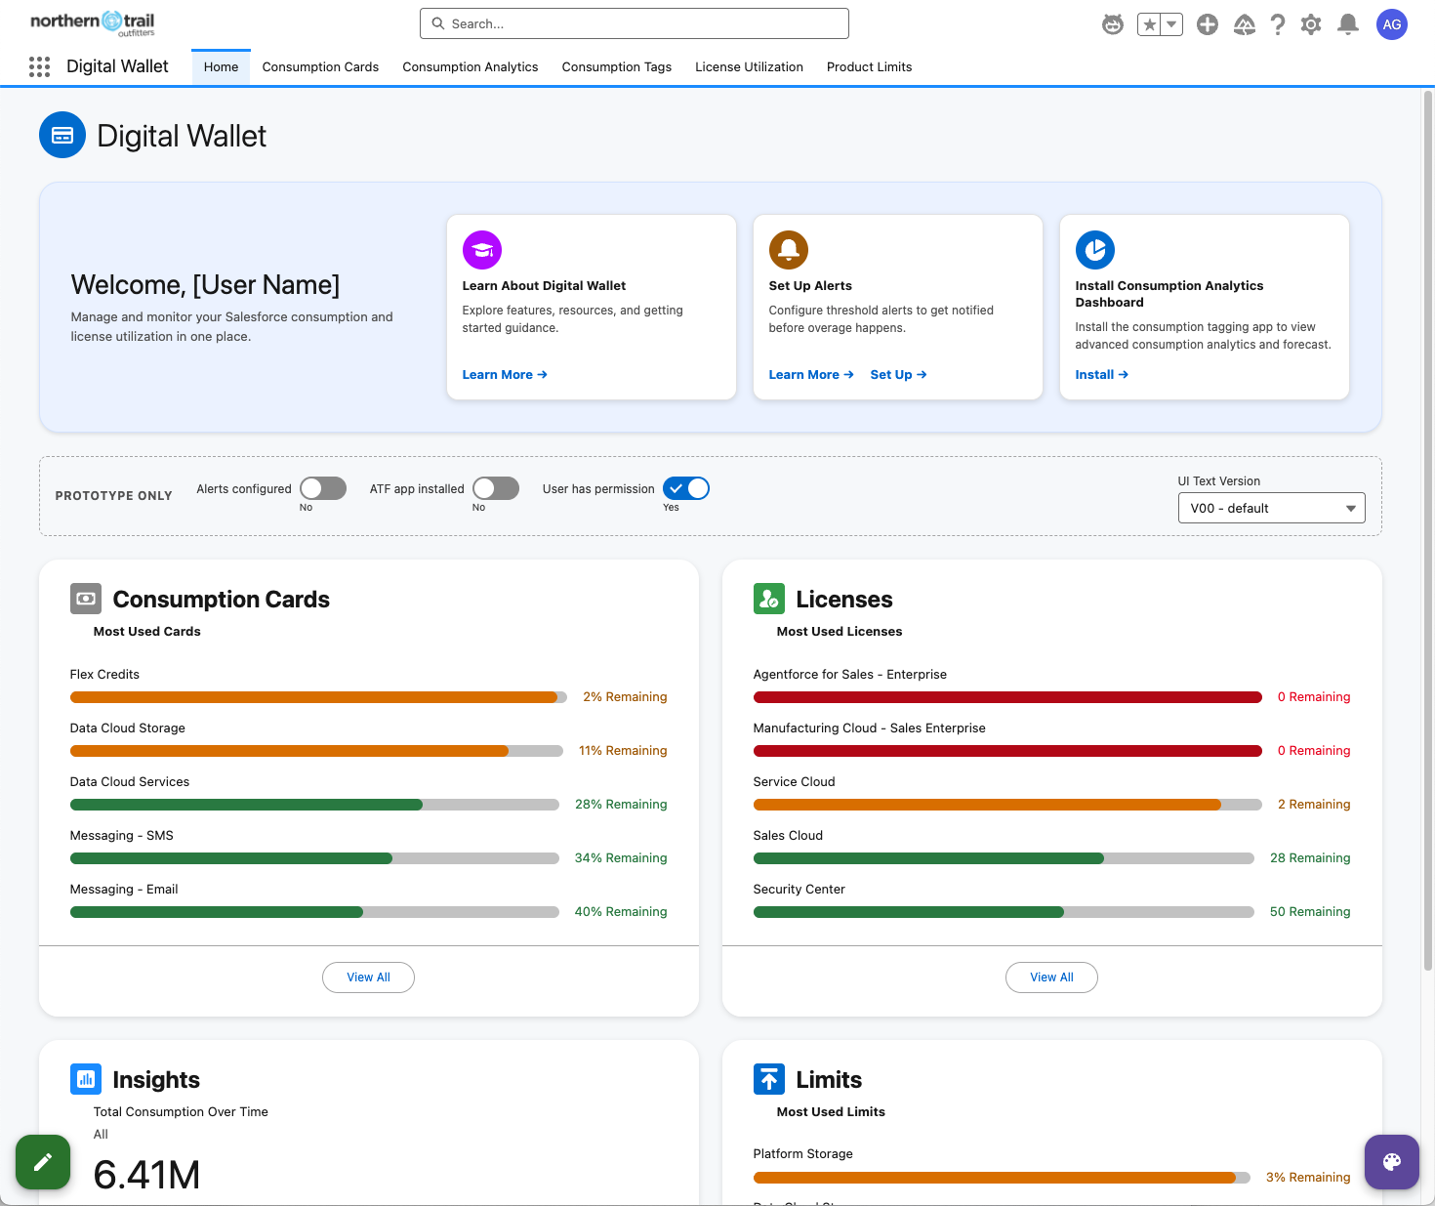
Task: Click the Trailhead guidance icon
Action: [1245, 24]
